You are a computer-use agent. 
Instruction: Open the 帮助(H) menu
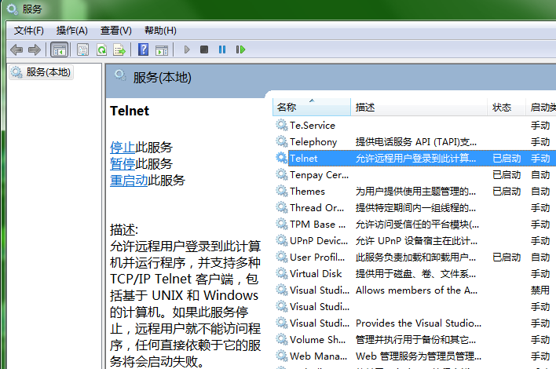pos(160,31)
